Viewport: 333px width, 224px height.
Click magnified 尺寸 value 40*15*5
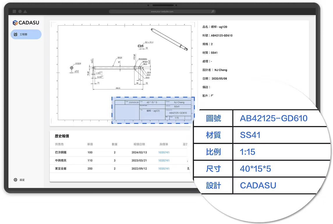(x=256, y=169)
